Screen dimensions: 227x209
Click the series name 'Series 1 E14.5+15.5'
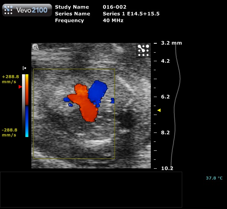131,14
